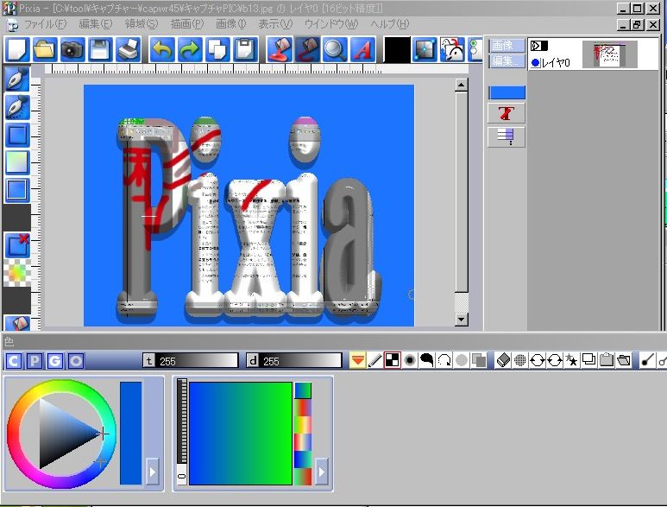
Task: Toggle visibility dot of レイヤ0
Action: [x=536, y=63]
